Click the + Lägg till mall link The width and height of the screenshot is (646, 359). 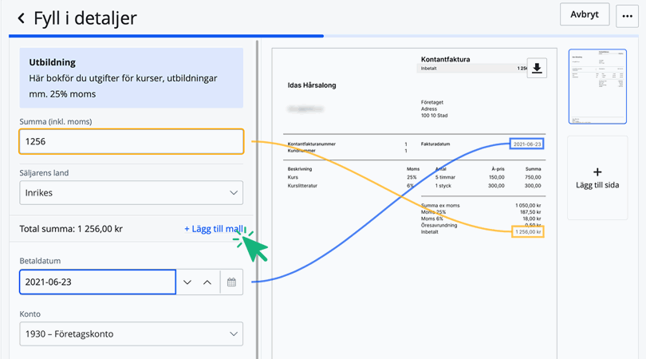point(215,229)
